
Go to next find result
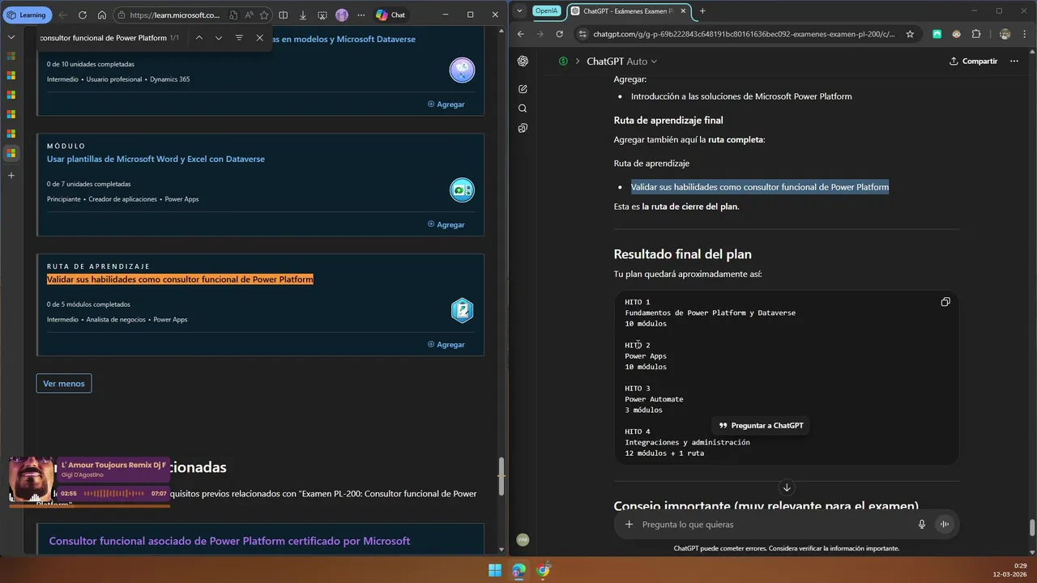click(219, 38)
